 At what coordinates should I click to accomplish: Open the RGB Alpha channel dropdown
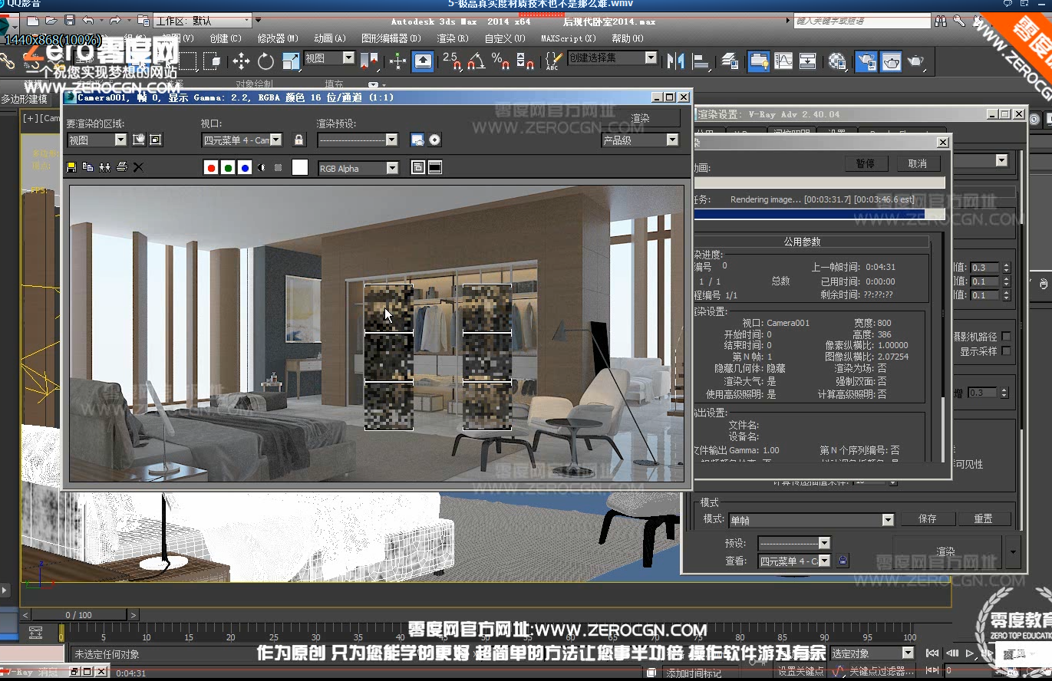tap(359, 168)
